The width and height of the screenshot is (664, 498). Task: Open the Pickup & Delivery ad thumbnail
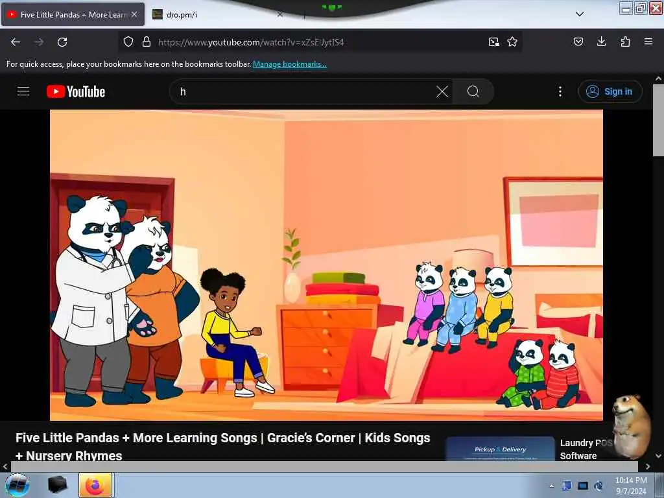tap(500, 449)
